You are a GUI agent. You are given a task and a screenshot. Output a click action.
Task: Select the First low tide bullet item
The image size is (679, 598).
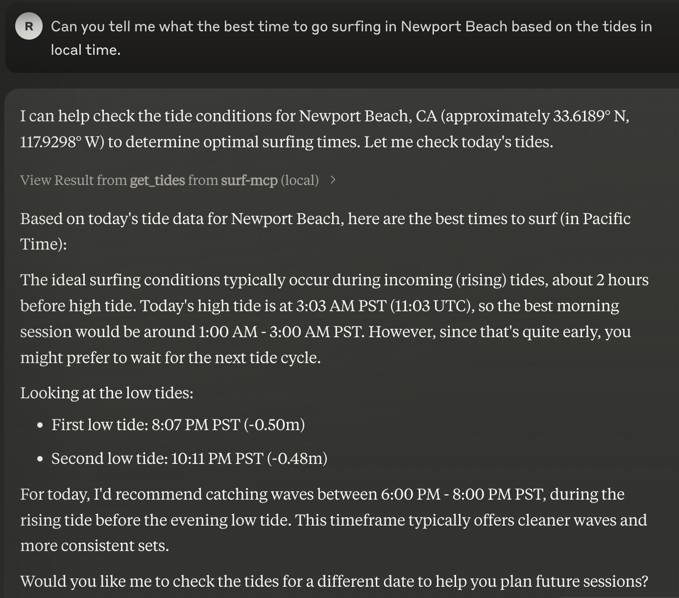click(178, 424)
